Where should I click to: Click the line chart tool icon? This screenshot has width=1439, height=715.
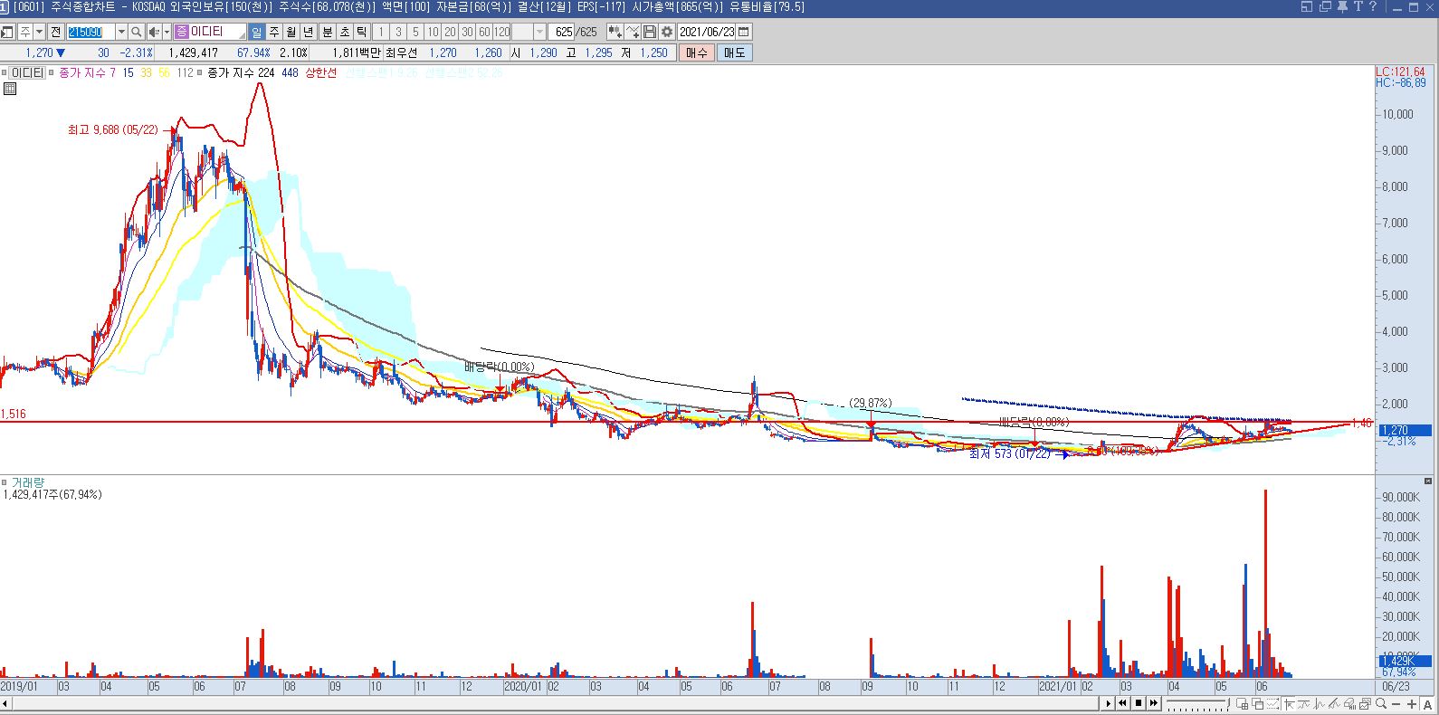click(633, 32)
